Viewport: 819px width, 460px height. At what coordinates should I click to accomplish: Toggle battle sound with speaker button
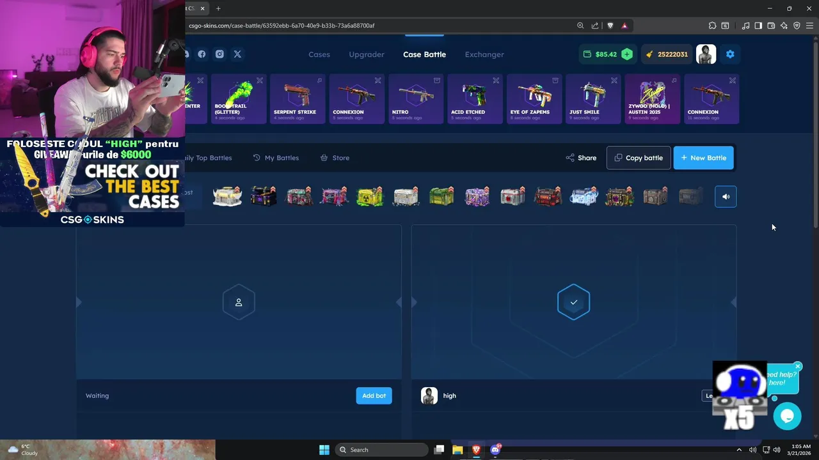726,197
